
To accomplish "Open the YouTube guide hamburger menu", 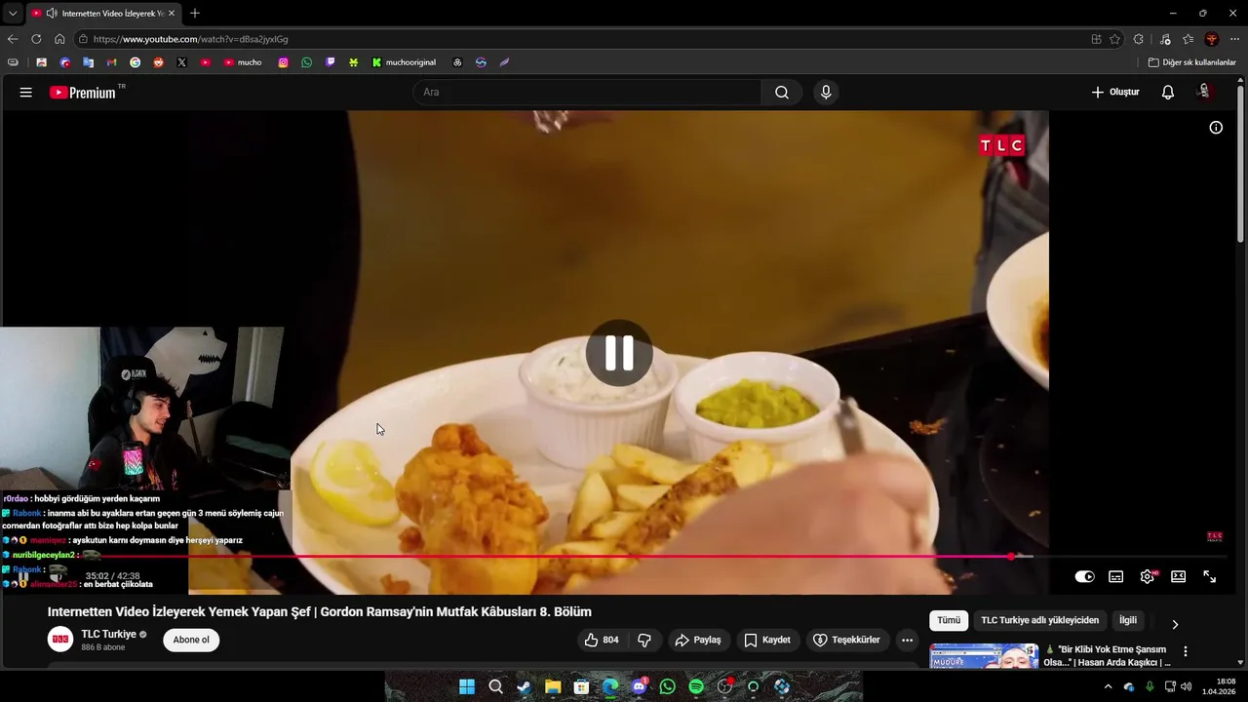I will tap(25, 93).
